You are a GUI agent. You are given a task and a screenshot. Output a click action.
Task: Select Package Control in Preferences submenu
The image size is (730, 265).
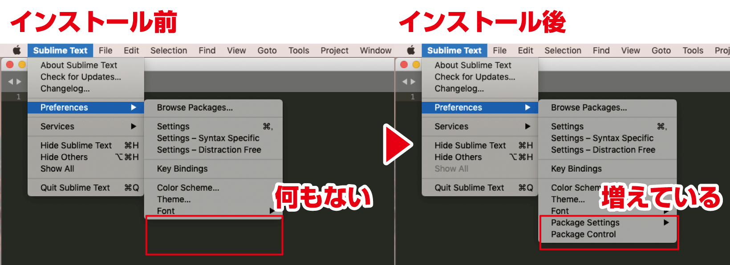coord(583,234)
